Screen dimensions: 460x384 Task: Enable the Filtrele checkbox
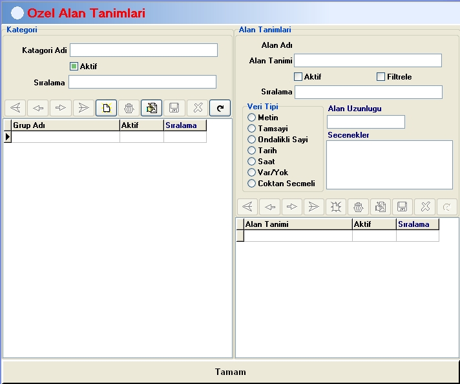[381, 77]
